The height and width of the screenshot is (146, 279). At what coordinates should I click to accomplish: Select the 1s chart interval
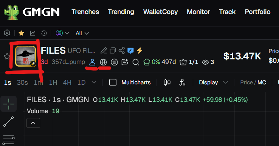[x=8, y=82]
